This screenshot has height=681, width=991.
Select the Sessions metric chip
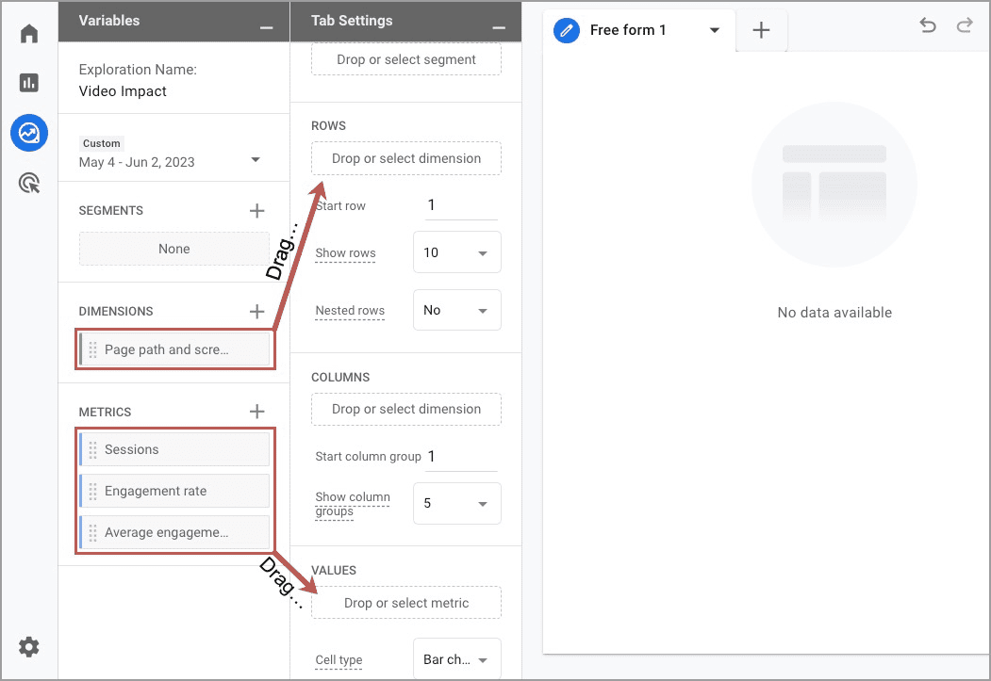174,449
